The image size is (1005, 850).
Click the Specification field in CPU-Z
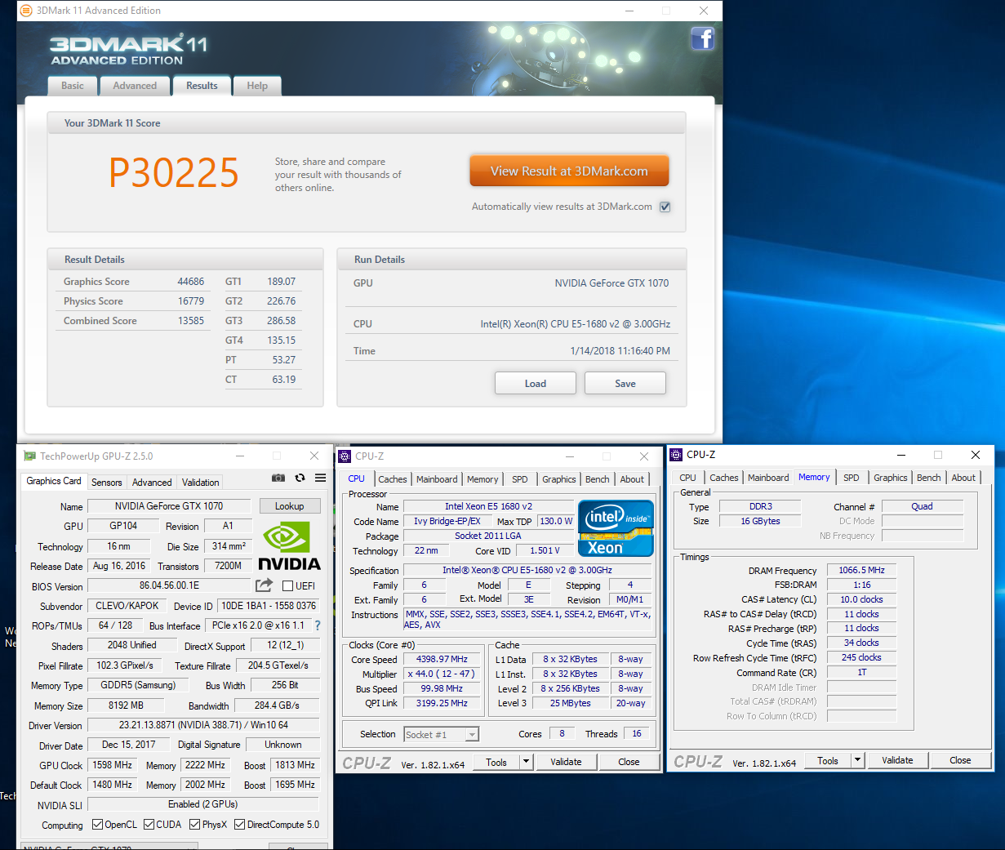pos(527,570)
